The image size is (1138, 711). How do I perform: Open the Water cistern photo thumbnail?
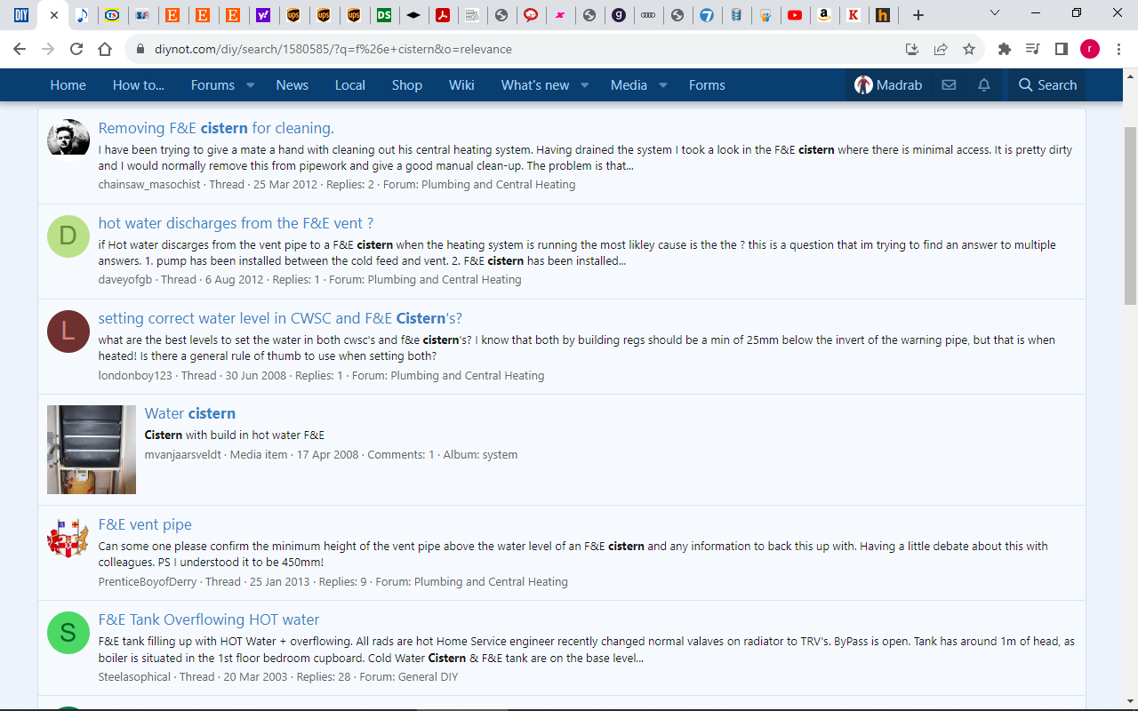(92, 450)
